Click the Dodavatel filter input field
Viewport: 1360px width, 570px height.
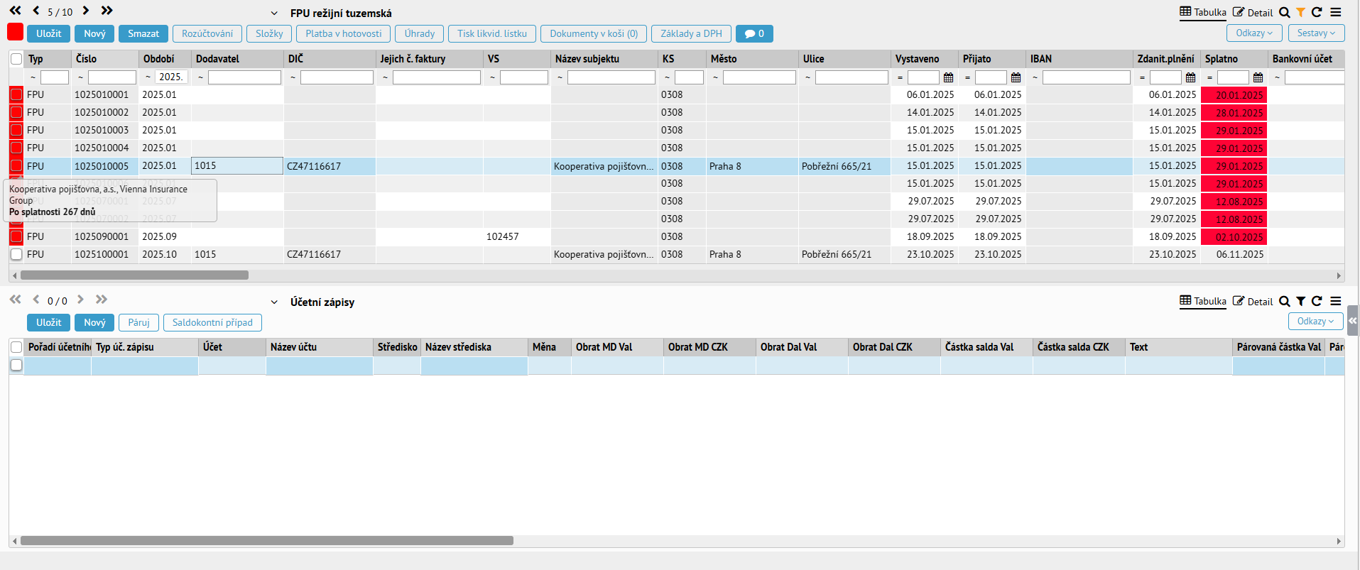pyautogui.click(x=244, y=77)
